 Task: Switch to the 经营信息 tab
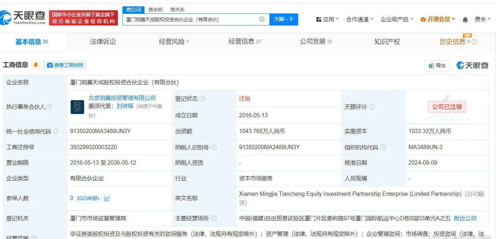245,42
